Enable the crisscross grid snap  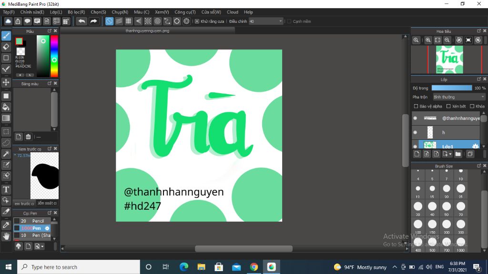click(x=129, y=21)
